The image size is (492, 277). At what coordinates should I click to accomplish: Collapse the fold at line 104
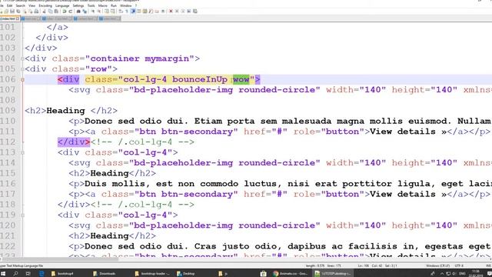22,58
